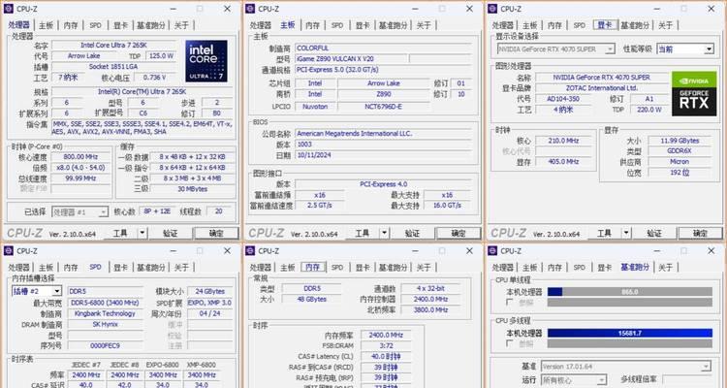
Task: Click the memory size value 48 GBytes
Action: (x=311, y=300)
